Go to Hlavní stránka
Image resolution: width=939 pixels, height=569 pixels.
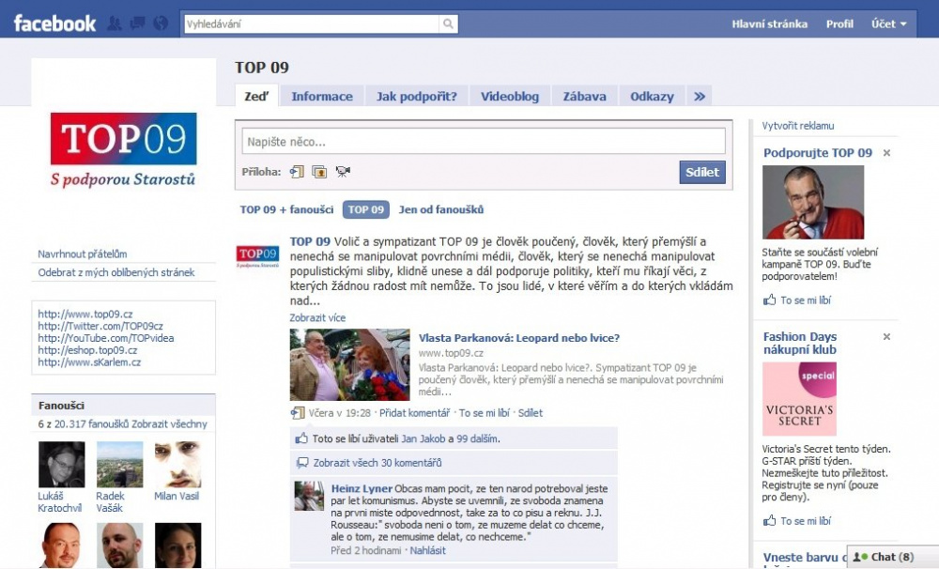pyautogui.click(x=770, y=24)
